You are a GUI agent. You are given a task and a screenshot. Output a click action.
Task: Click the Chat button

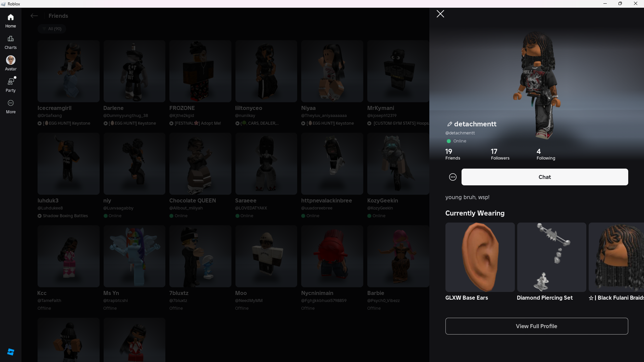(544, 177)
